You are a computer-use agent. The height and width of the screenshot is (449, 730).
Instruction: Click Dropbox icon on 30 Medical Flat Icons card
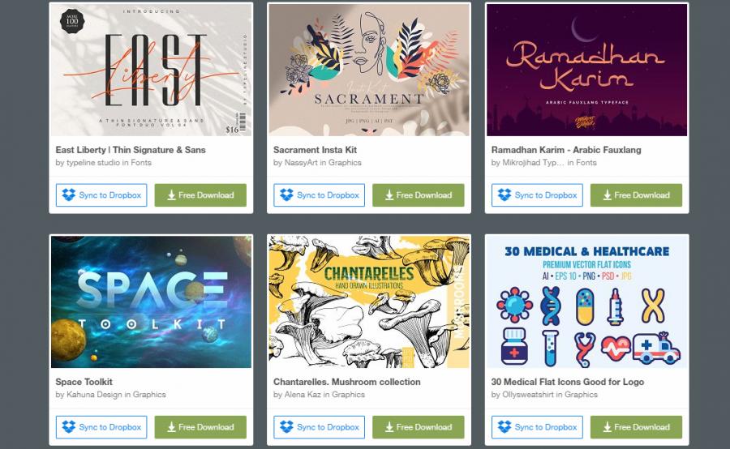tap(505, 426)
